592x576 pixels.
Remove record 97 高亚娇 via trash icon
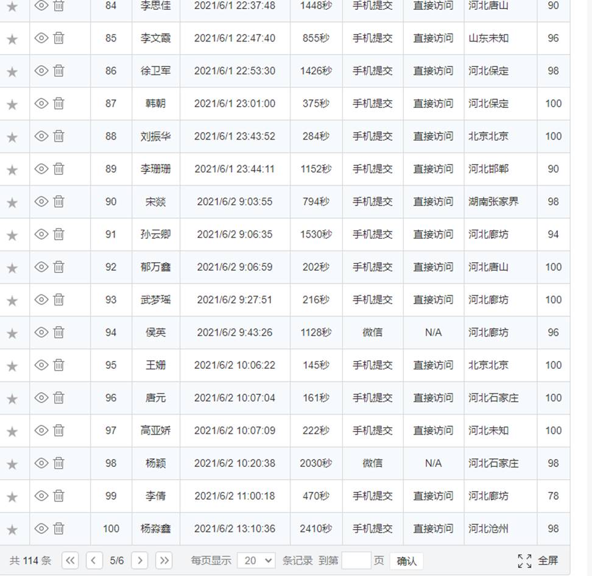tap(58, 430)
